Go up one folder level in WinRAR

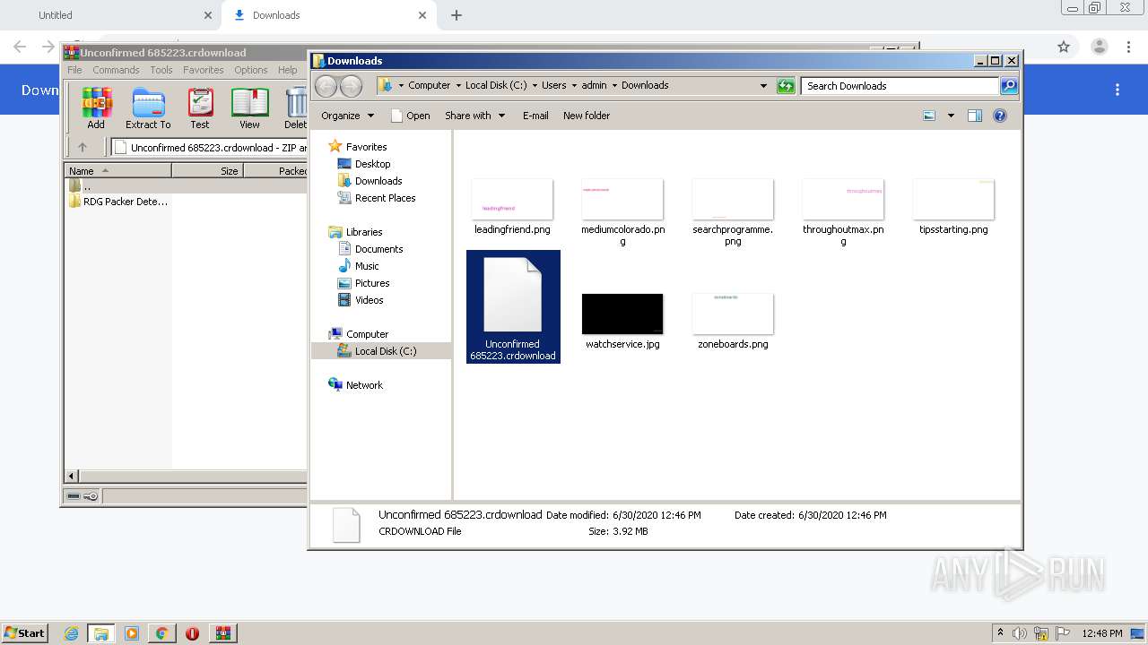(x=83, y=148)
